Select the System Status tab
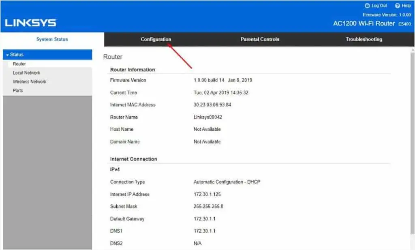 click(x=52, y=39)
